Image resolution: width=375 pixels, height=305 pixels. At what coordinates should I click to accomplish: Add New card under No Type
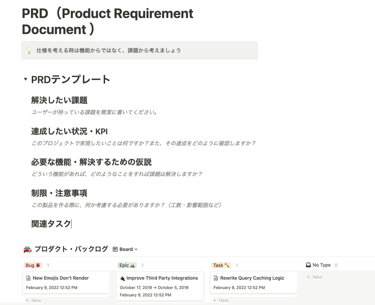pyautogui.click(x=314, y=277)
